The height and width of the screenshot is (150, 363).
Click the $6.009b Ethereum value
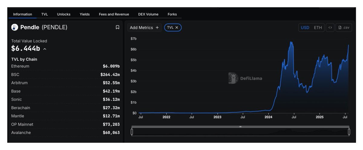point(111,66)
